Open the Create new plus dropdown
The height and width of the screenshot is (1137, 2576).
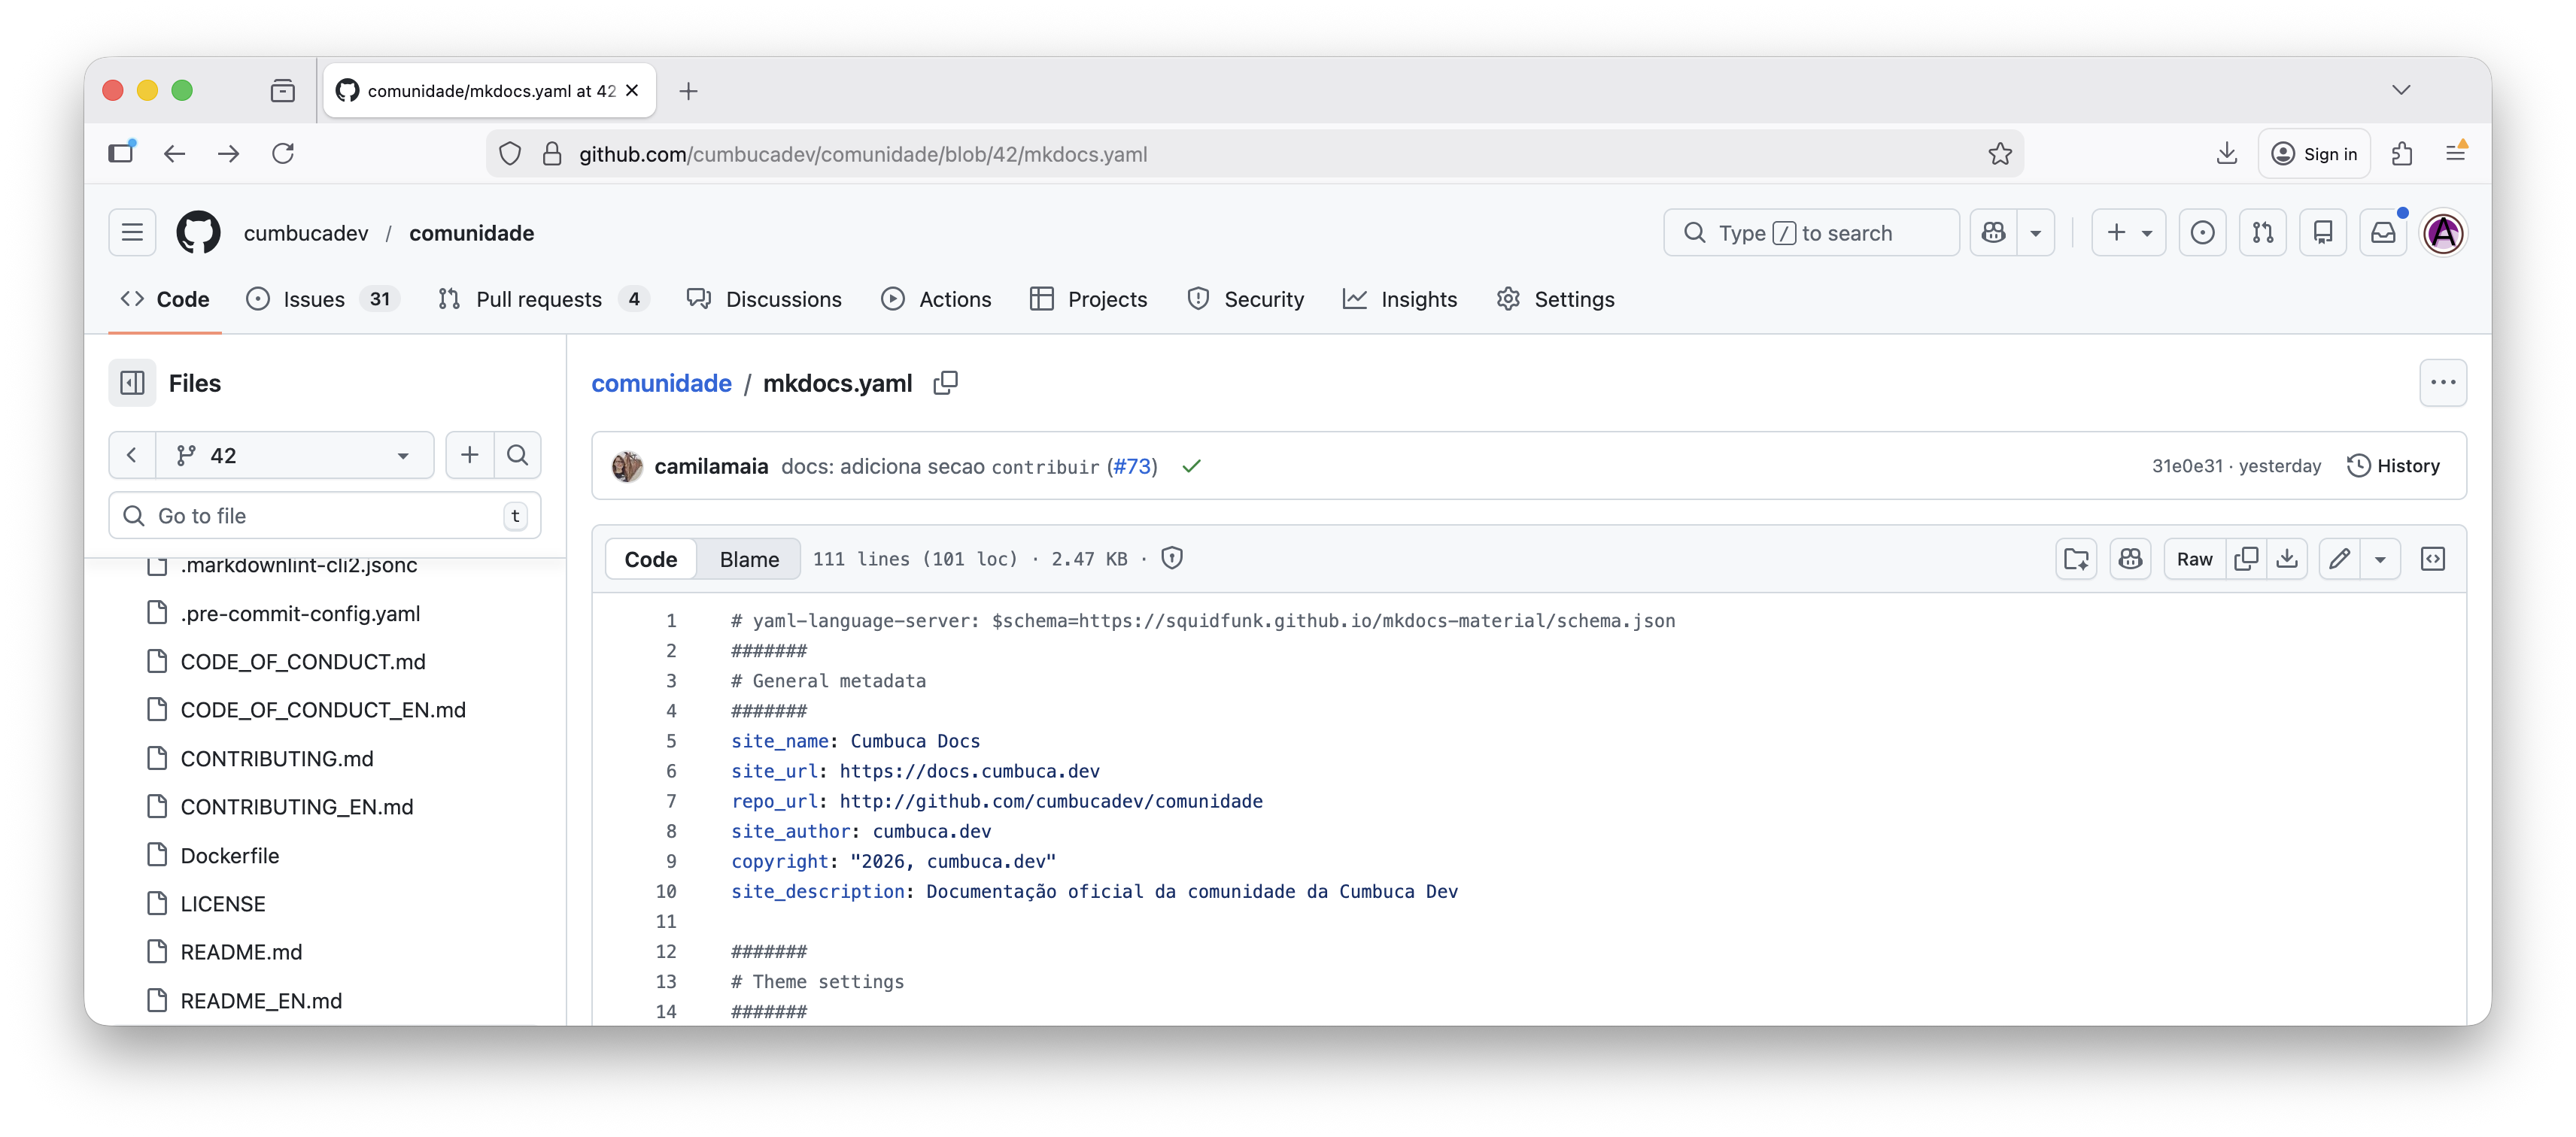[2129, 233]
